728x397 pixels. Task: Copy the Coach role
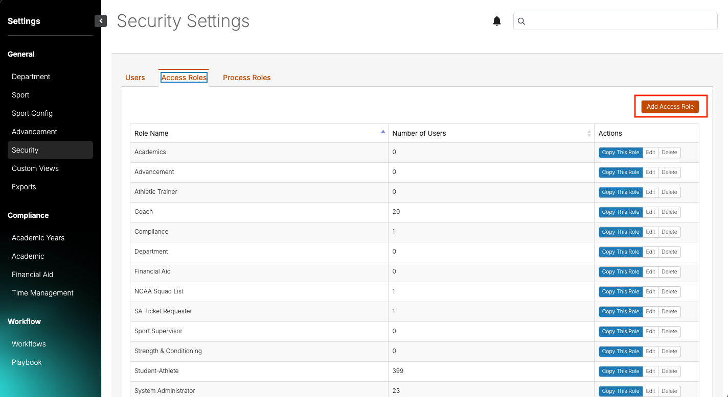point(621,212)
